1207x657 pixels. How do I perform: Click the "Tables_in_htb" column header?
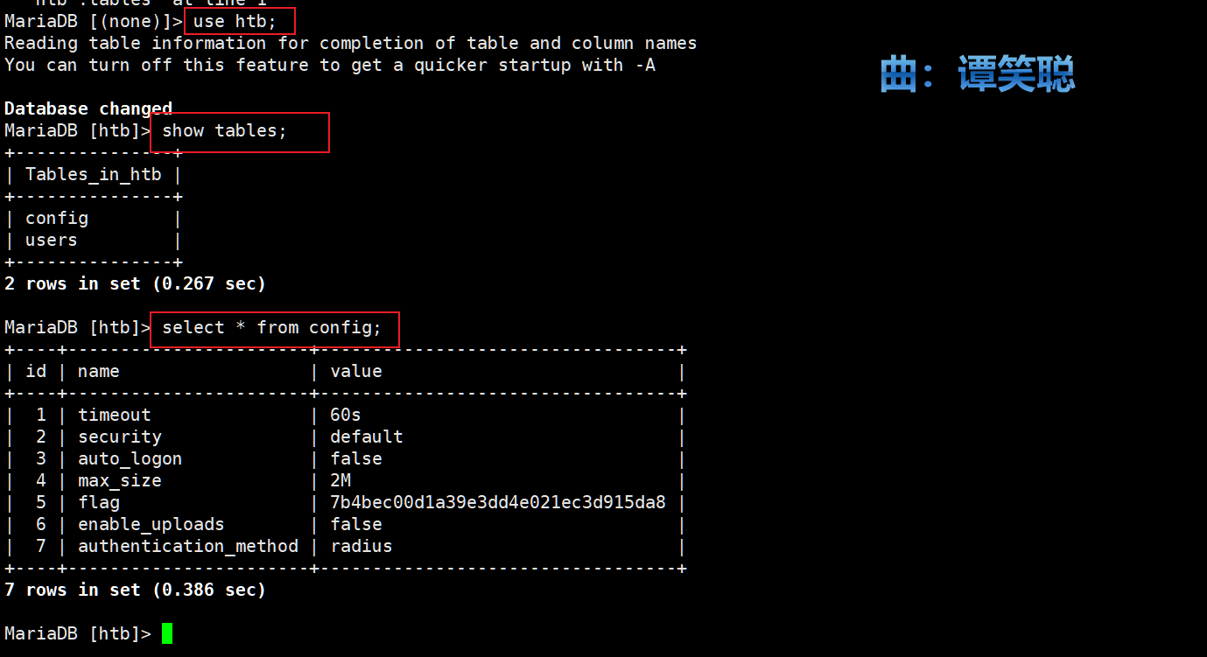[93, 174]
